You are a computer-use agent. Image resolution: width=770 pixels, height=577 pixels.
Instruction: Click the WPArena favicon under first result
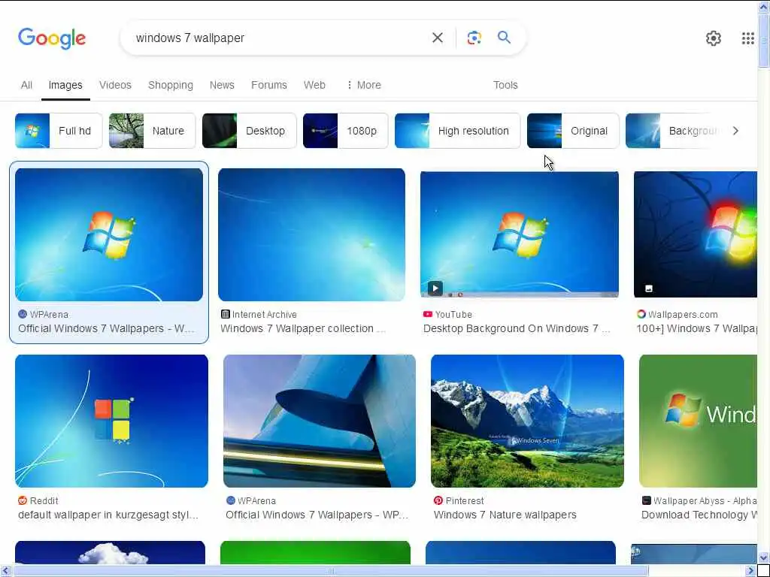[22, 314]
